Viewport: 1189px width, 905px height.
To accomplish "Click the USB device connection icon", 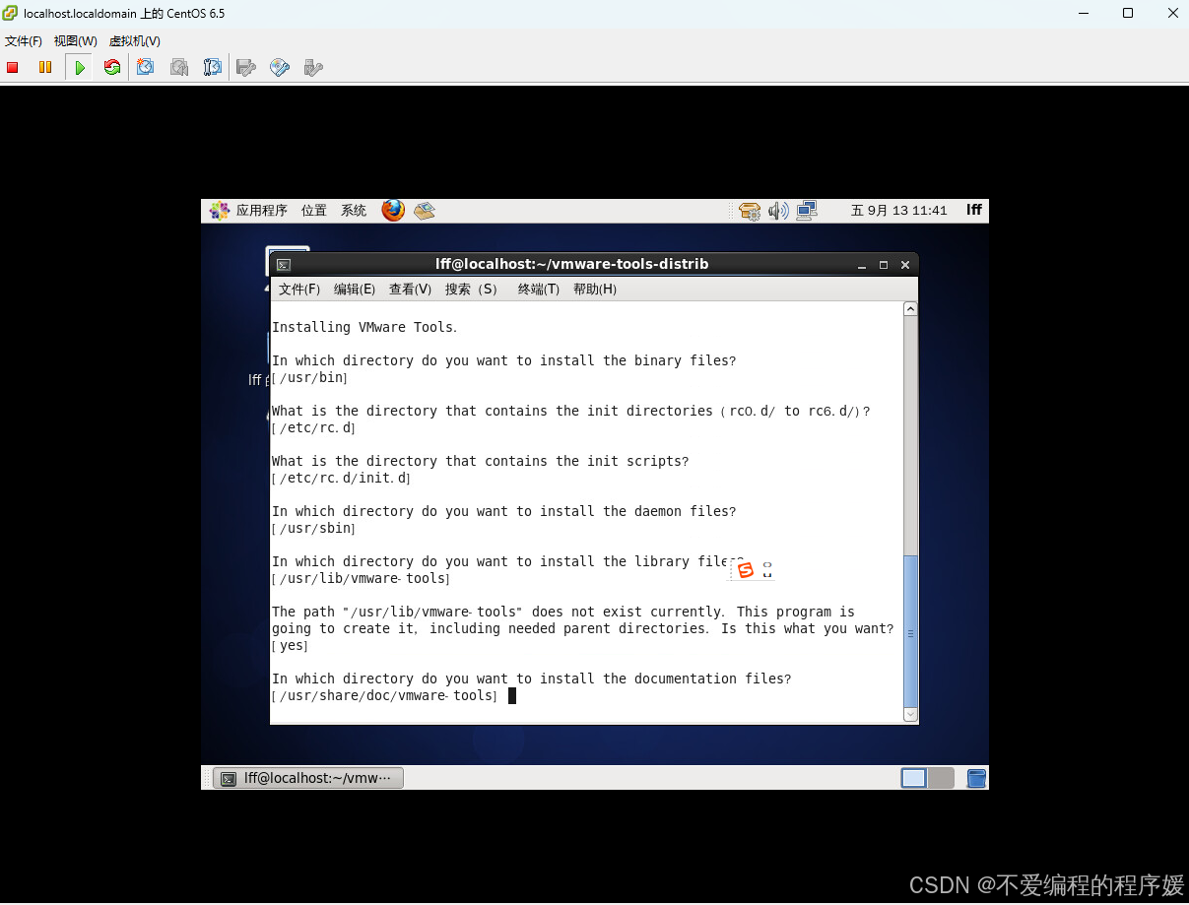I will [x=313, y=67].
